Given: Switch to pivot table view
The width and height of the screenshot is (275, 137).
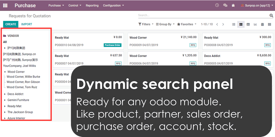Looking at the screenshot, I should click(248, 24).
